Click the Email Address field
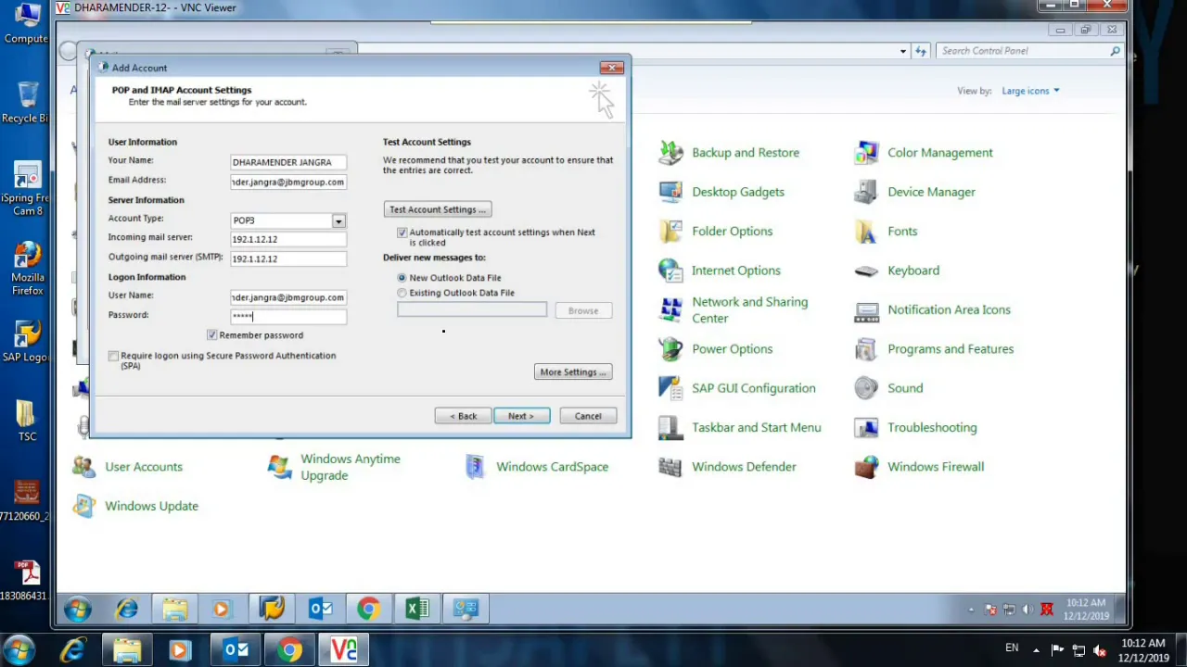Image resolution: width=1187 pixels, height=667 pixels. pyautogui.click(x=288, y=182)
